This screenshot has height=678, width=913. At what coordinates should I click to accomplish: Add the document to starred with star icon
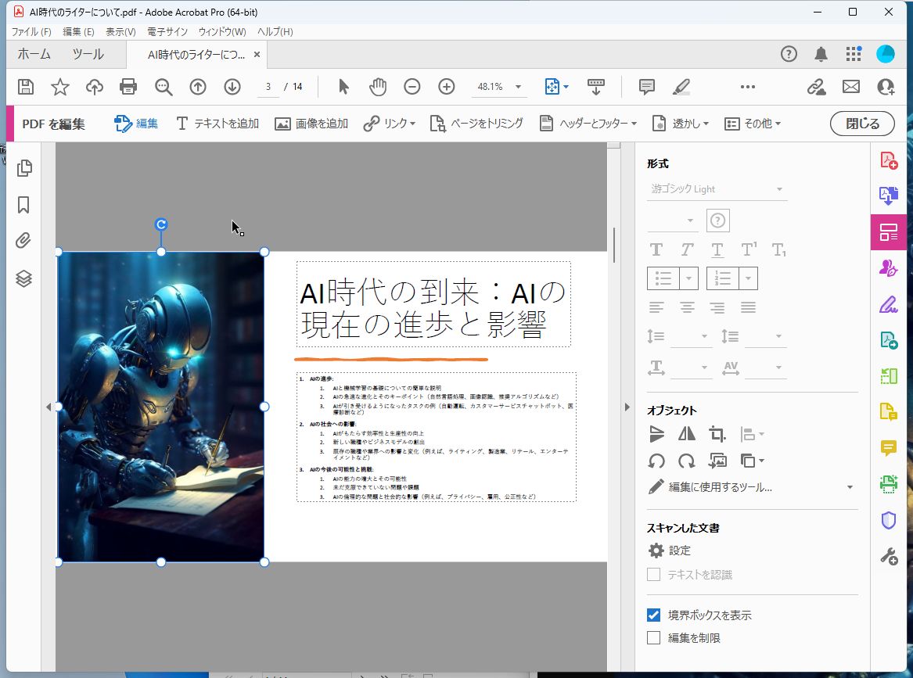(x=60, y=88)
